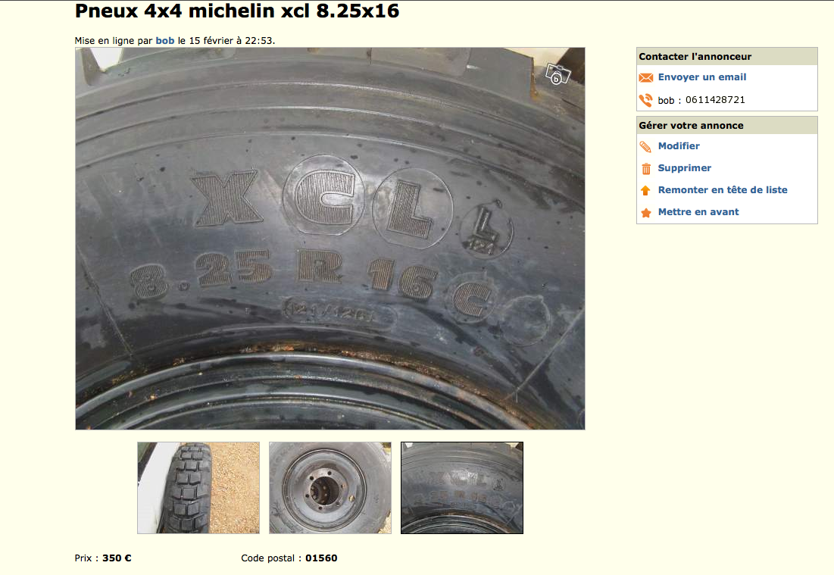Click the postal code 01560
The image size is (834, 575).
pos(320,558)
